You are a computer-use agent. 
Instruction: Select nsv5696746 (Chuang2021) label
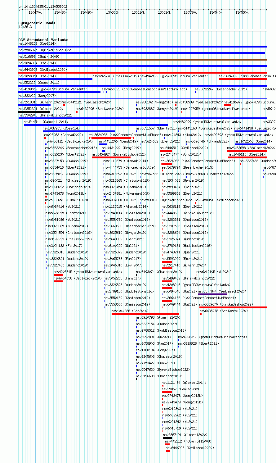[x=207, y=142]
